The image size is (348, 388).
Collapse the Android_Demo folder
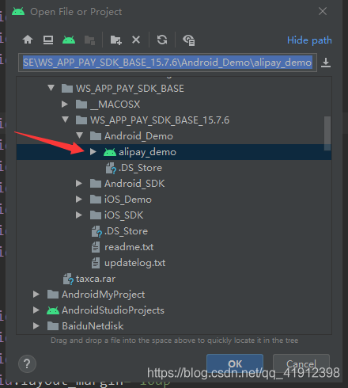[79, 135]
